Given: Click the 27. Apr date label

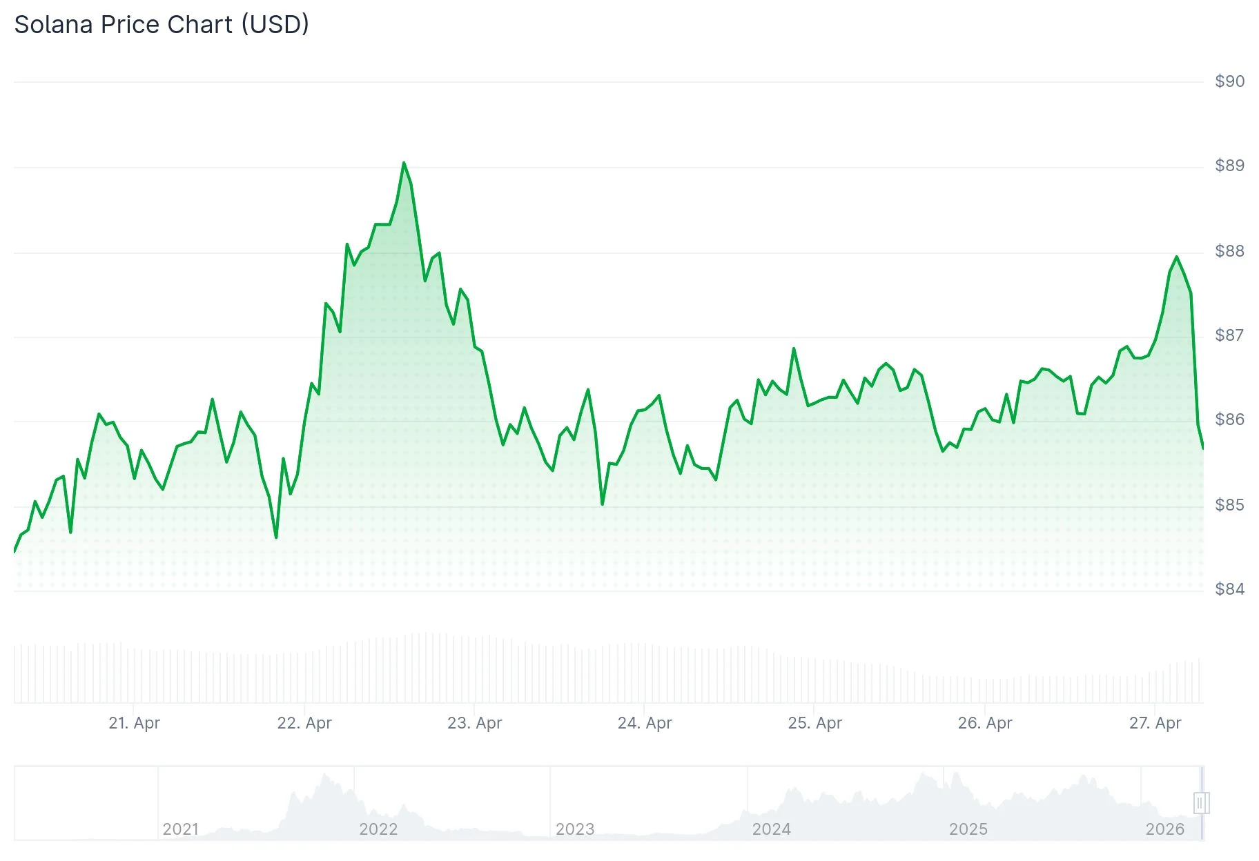Looking at the screenshot, I should click(x=1155, y=723).
